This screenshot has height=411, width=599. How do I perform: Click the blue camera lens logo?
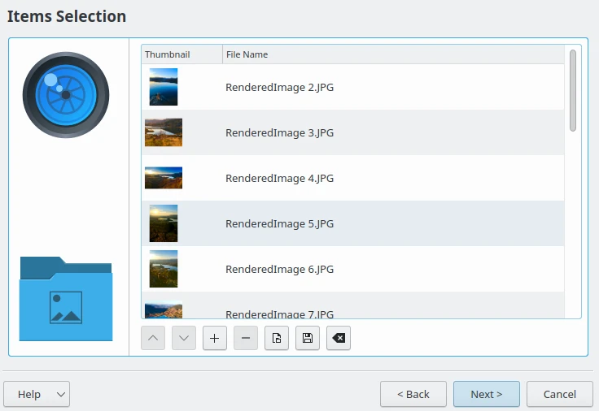click(66, 94)
